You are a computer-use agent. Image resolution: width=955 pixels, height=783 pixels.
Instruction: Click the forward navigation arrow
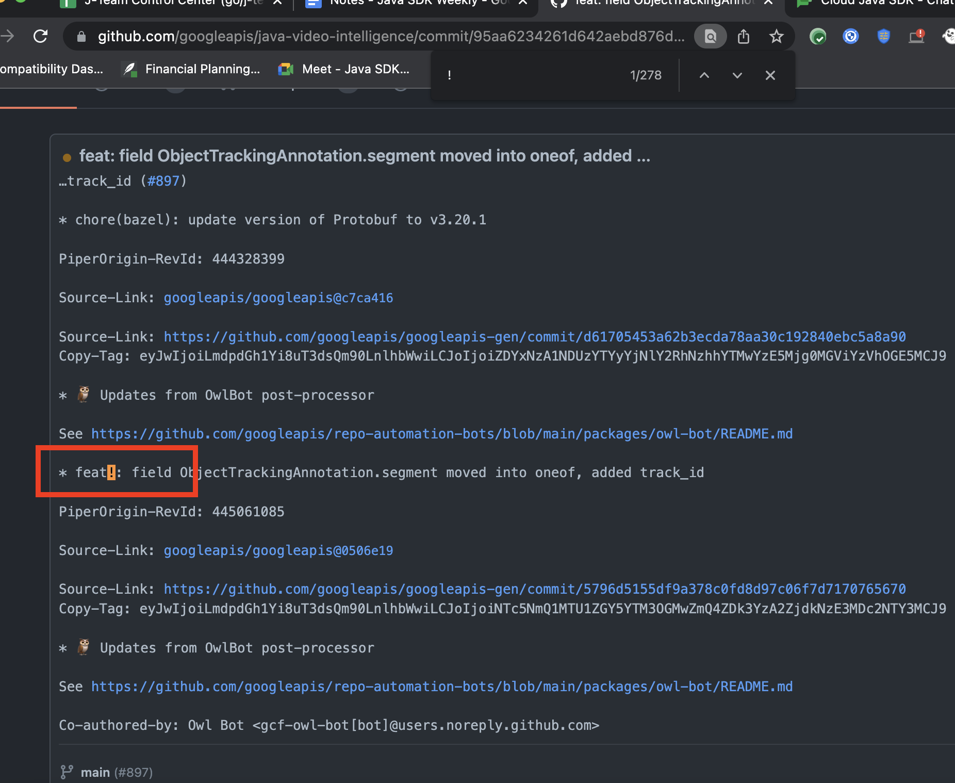click(x=7, y=36)
